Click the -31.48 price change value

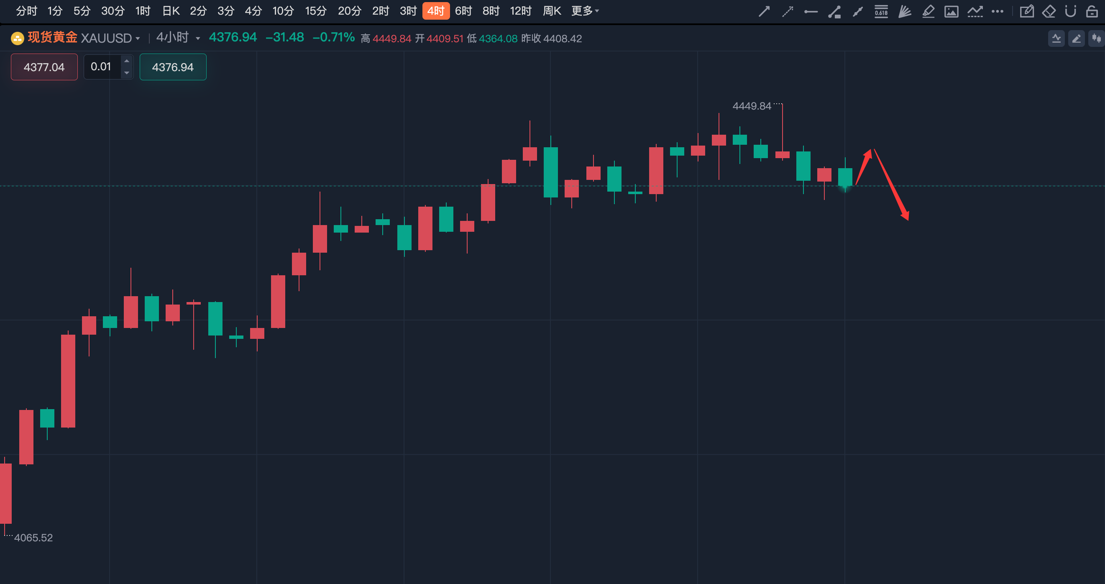(285, 37)
